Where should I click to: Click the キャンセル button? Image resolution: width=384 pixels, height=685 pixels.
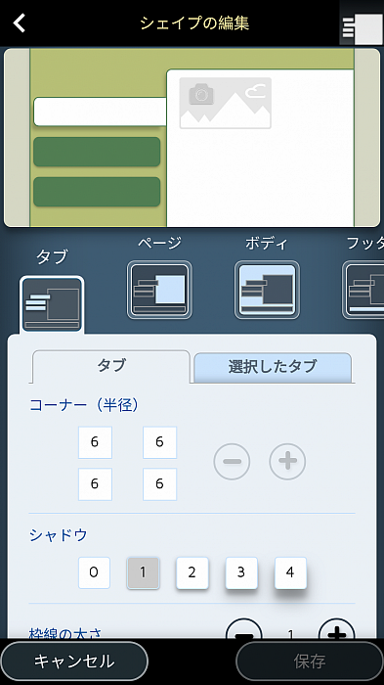point(74,661)
